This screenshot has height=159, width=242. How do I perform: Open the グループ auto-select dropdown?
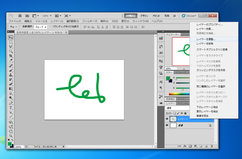coord(40,27)
